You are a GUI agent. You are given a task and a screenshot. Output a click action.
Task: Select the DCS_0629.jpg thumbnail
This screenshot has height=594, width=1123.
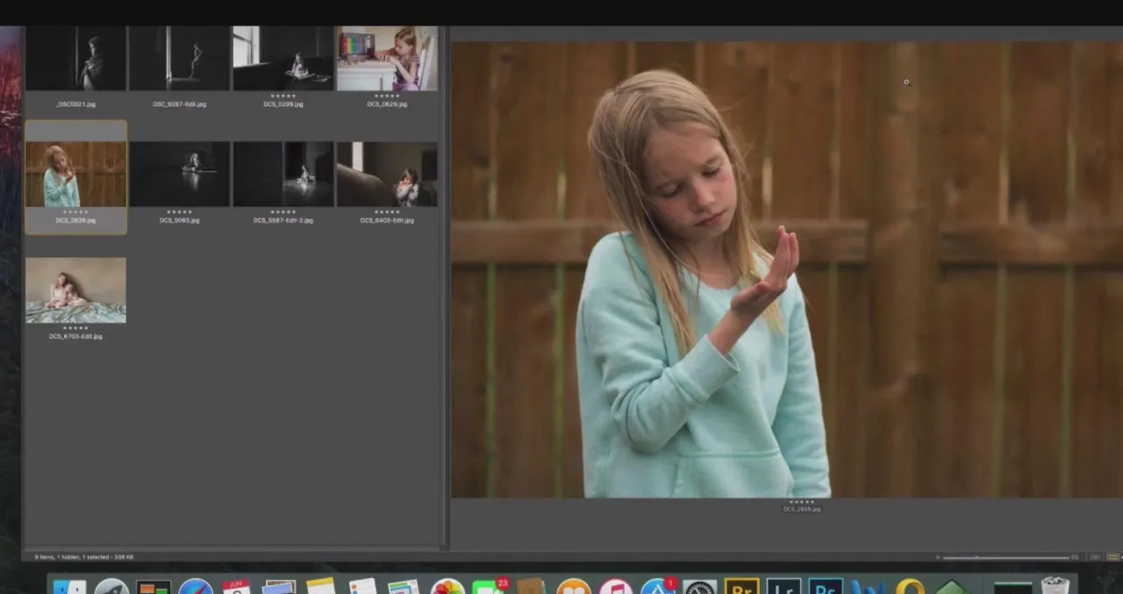pyautogui.click(x=387, y=58)
